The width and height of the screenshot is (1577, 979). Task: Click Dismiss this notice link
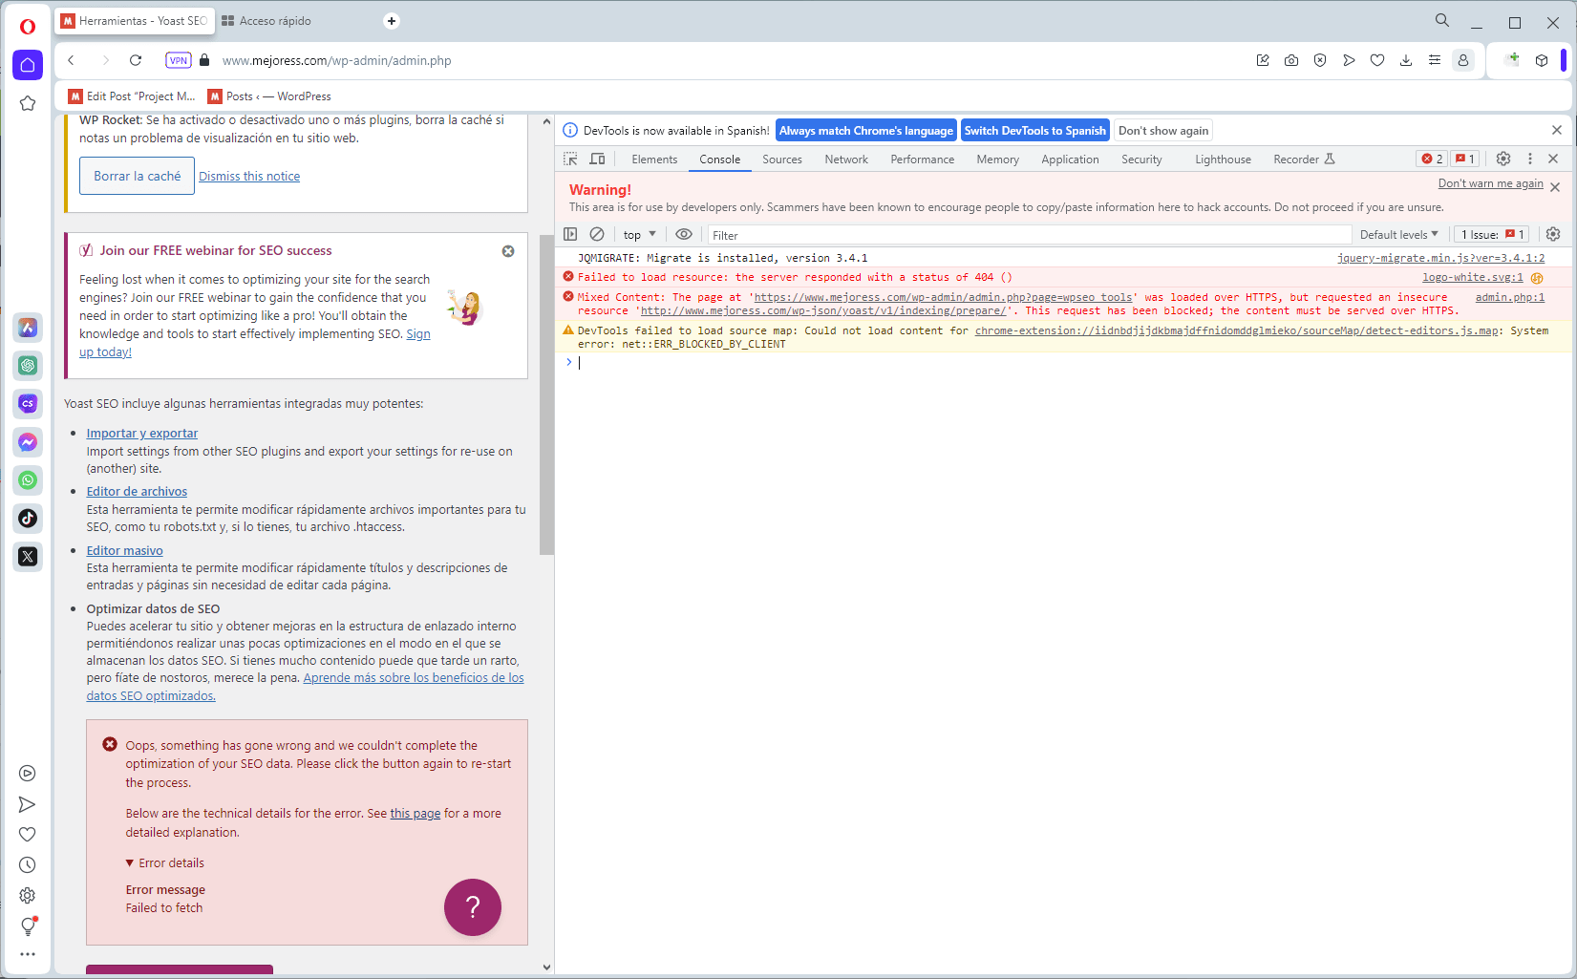pyautogui.click(x=249, y=177)
